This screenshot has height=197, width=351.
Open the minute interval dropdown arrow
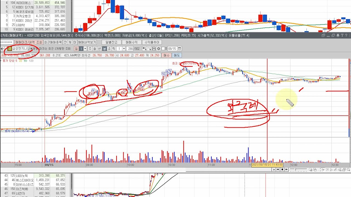[124, 48]
